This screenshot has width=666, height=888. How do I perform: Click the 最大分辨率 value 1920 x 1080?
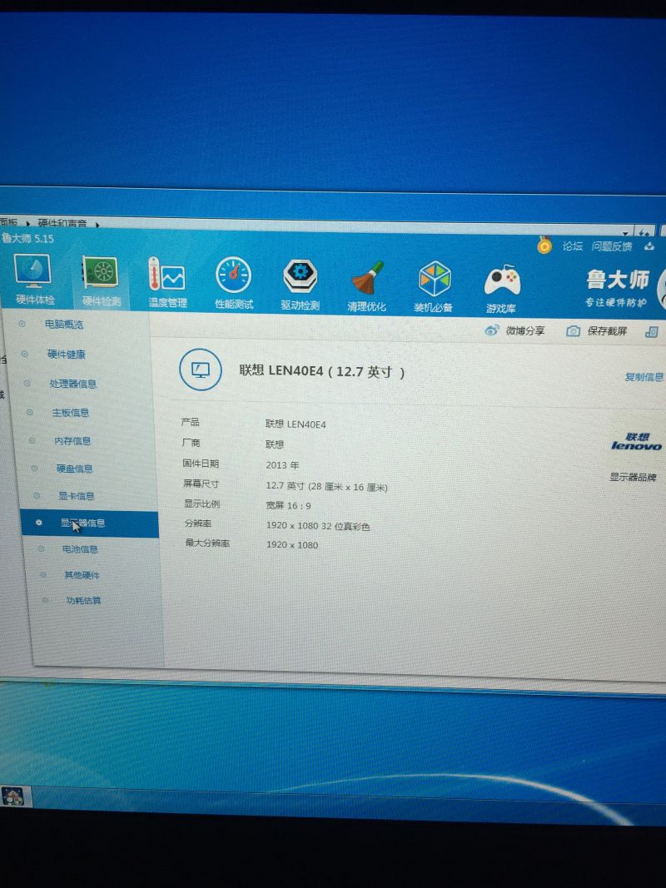coord(291,545)
